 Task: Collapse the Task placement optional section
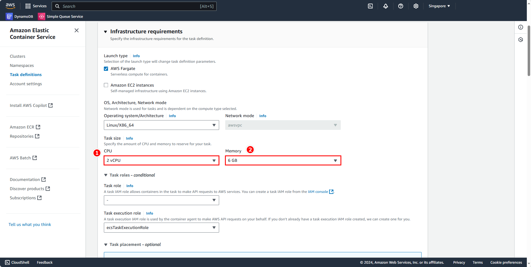[x=106, y=245]
